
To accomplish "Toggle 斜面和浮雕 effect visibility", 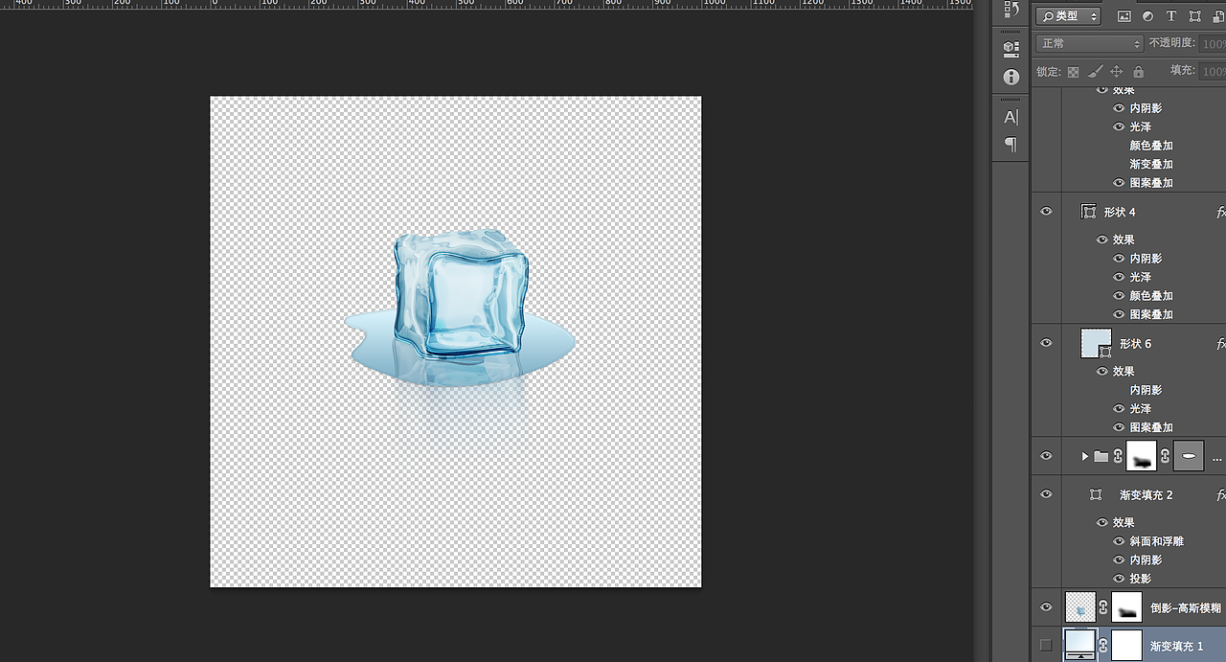I will [1119, 541].
